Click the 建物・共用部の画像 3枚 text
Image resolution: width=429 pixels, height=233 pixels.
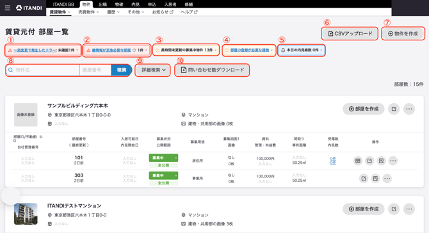[x=211, y=224]
